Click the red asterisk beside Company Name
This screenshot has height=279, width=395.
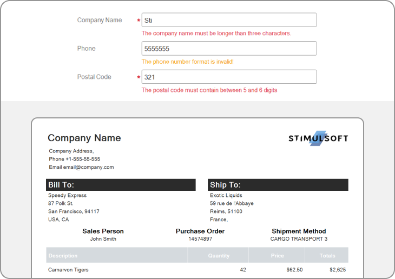click(x=139, y=21)
